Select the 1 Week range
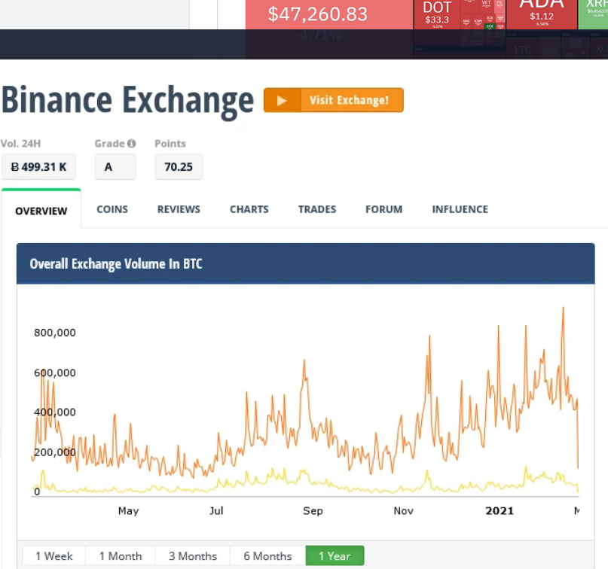This screenshot has height=569, width=608. 54,556
